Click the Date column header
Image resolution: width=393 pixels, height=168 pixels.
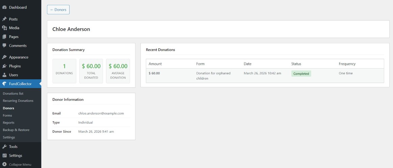[247, 64]
